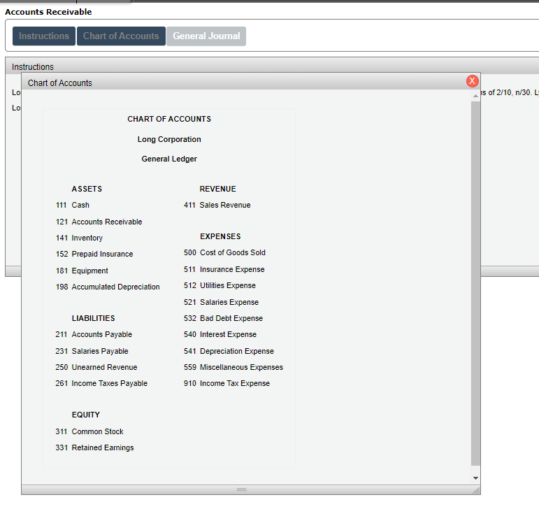Image resolution: width=539 pixels, height=509 pixels.
Task: Select account 141 Inventory
Action: pyautogui.click(x=79, y=238)
